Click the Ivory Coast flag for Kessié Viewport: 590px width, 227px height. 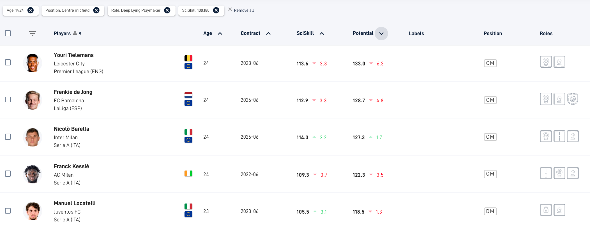188,174
